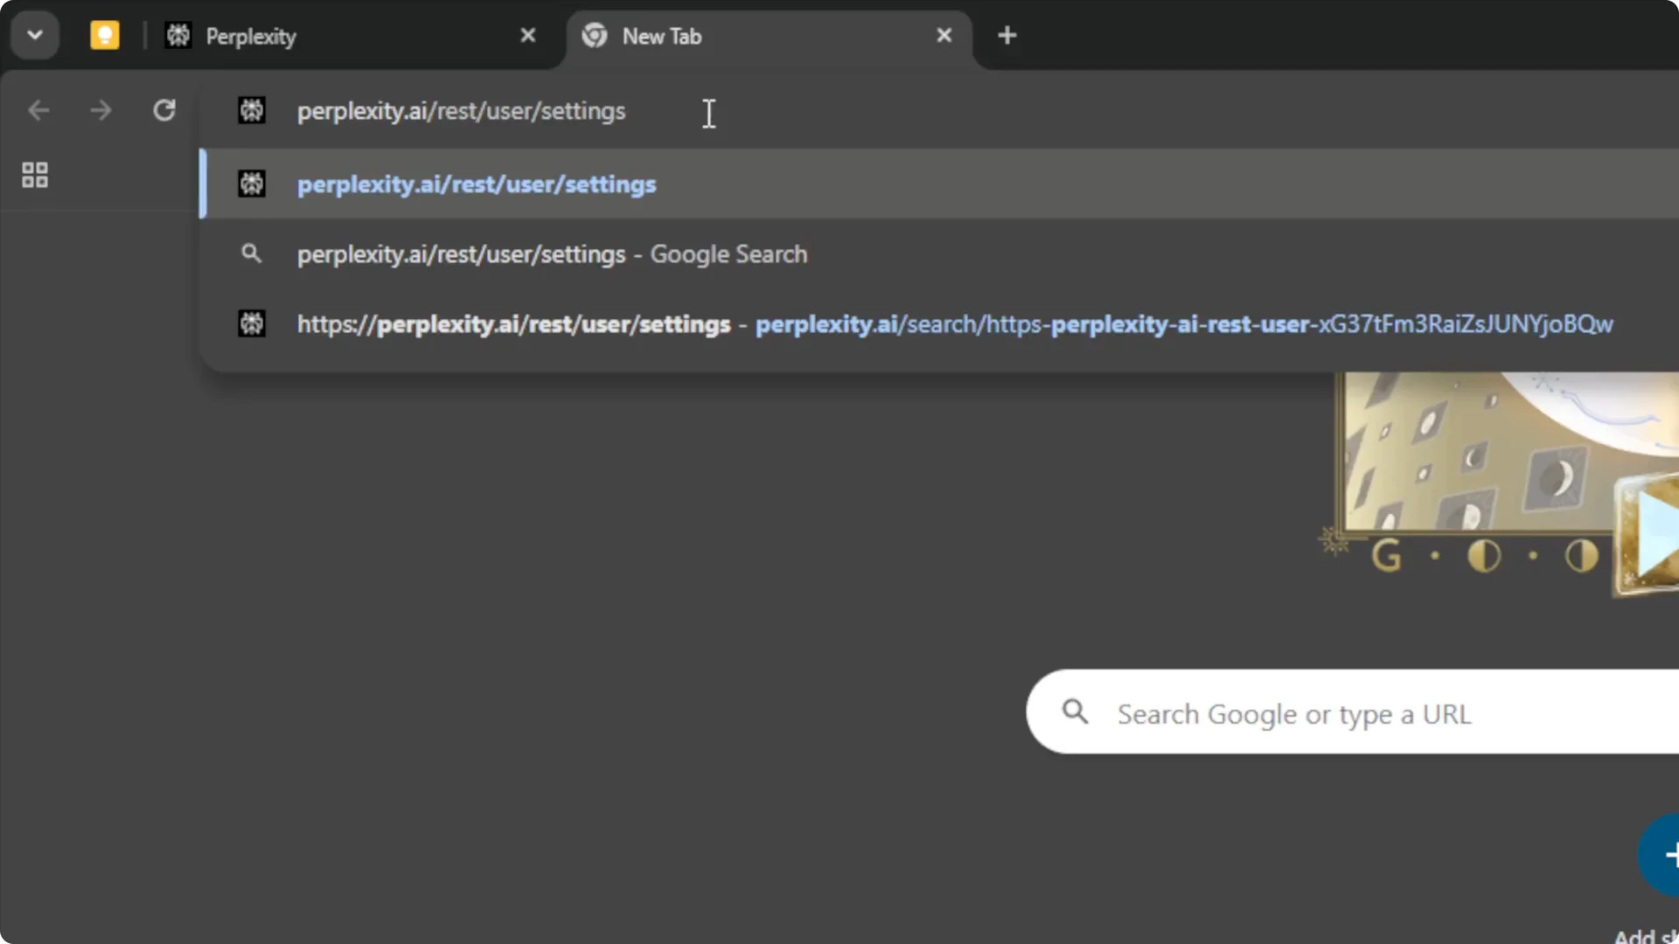Close the Perplexity tab
Viewport: 1679px width, 944px height.
[528, 35]
